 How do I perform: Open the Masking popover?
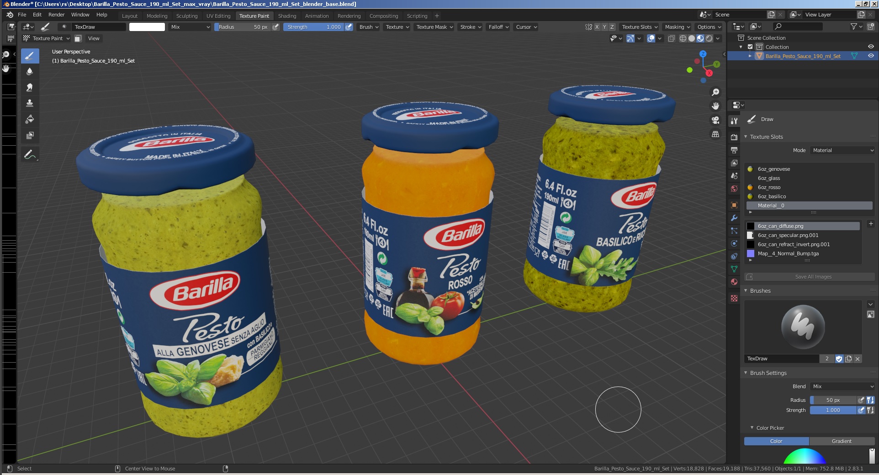[678, 27]
